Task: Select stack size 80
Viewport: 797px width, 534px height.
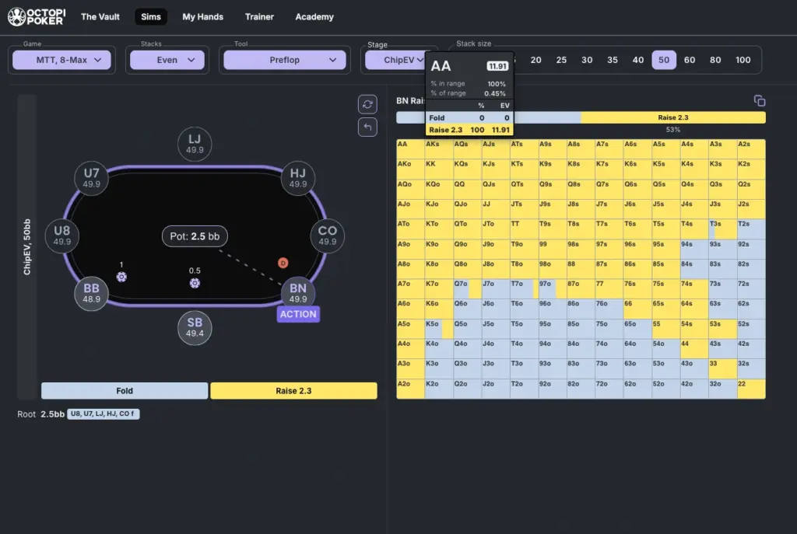Action: [x=715, y=60]
